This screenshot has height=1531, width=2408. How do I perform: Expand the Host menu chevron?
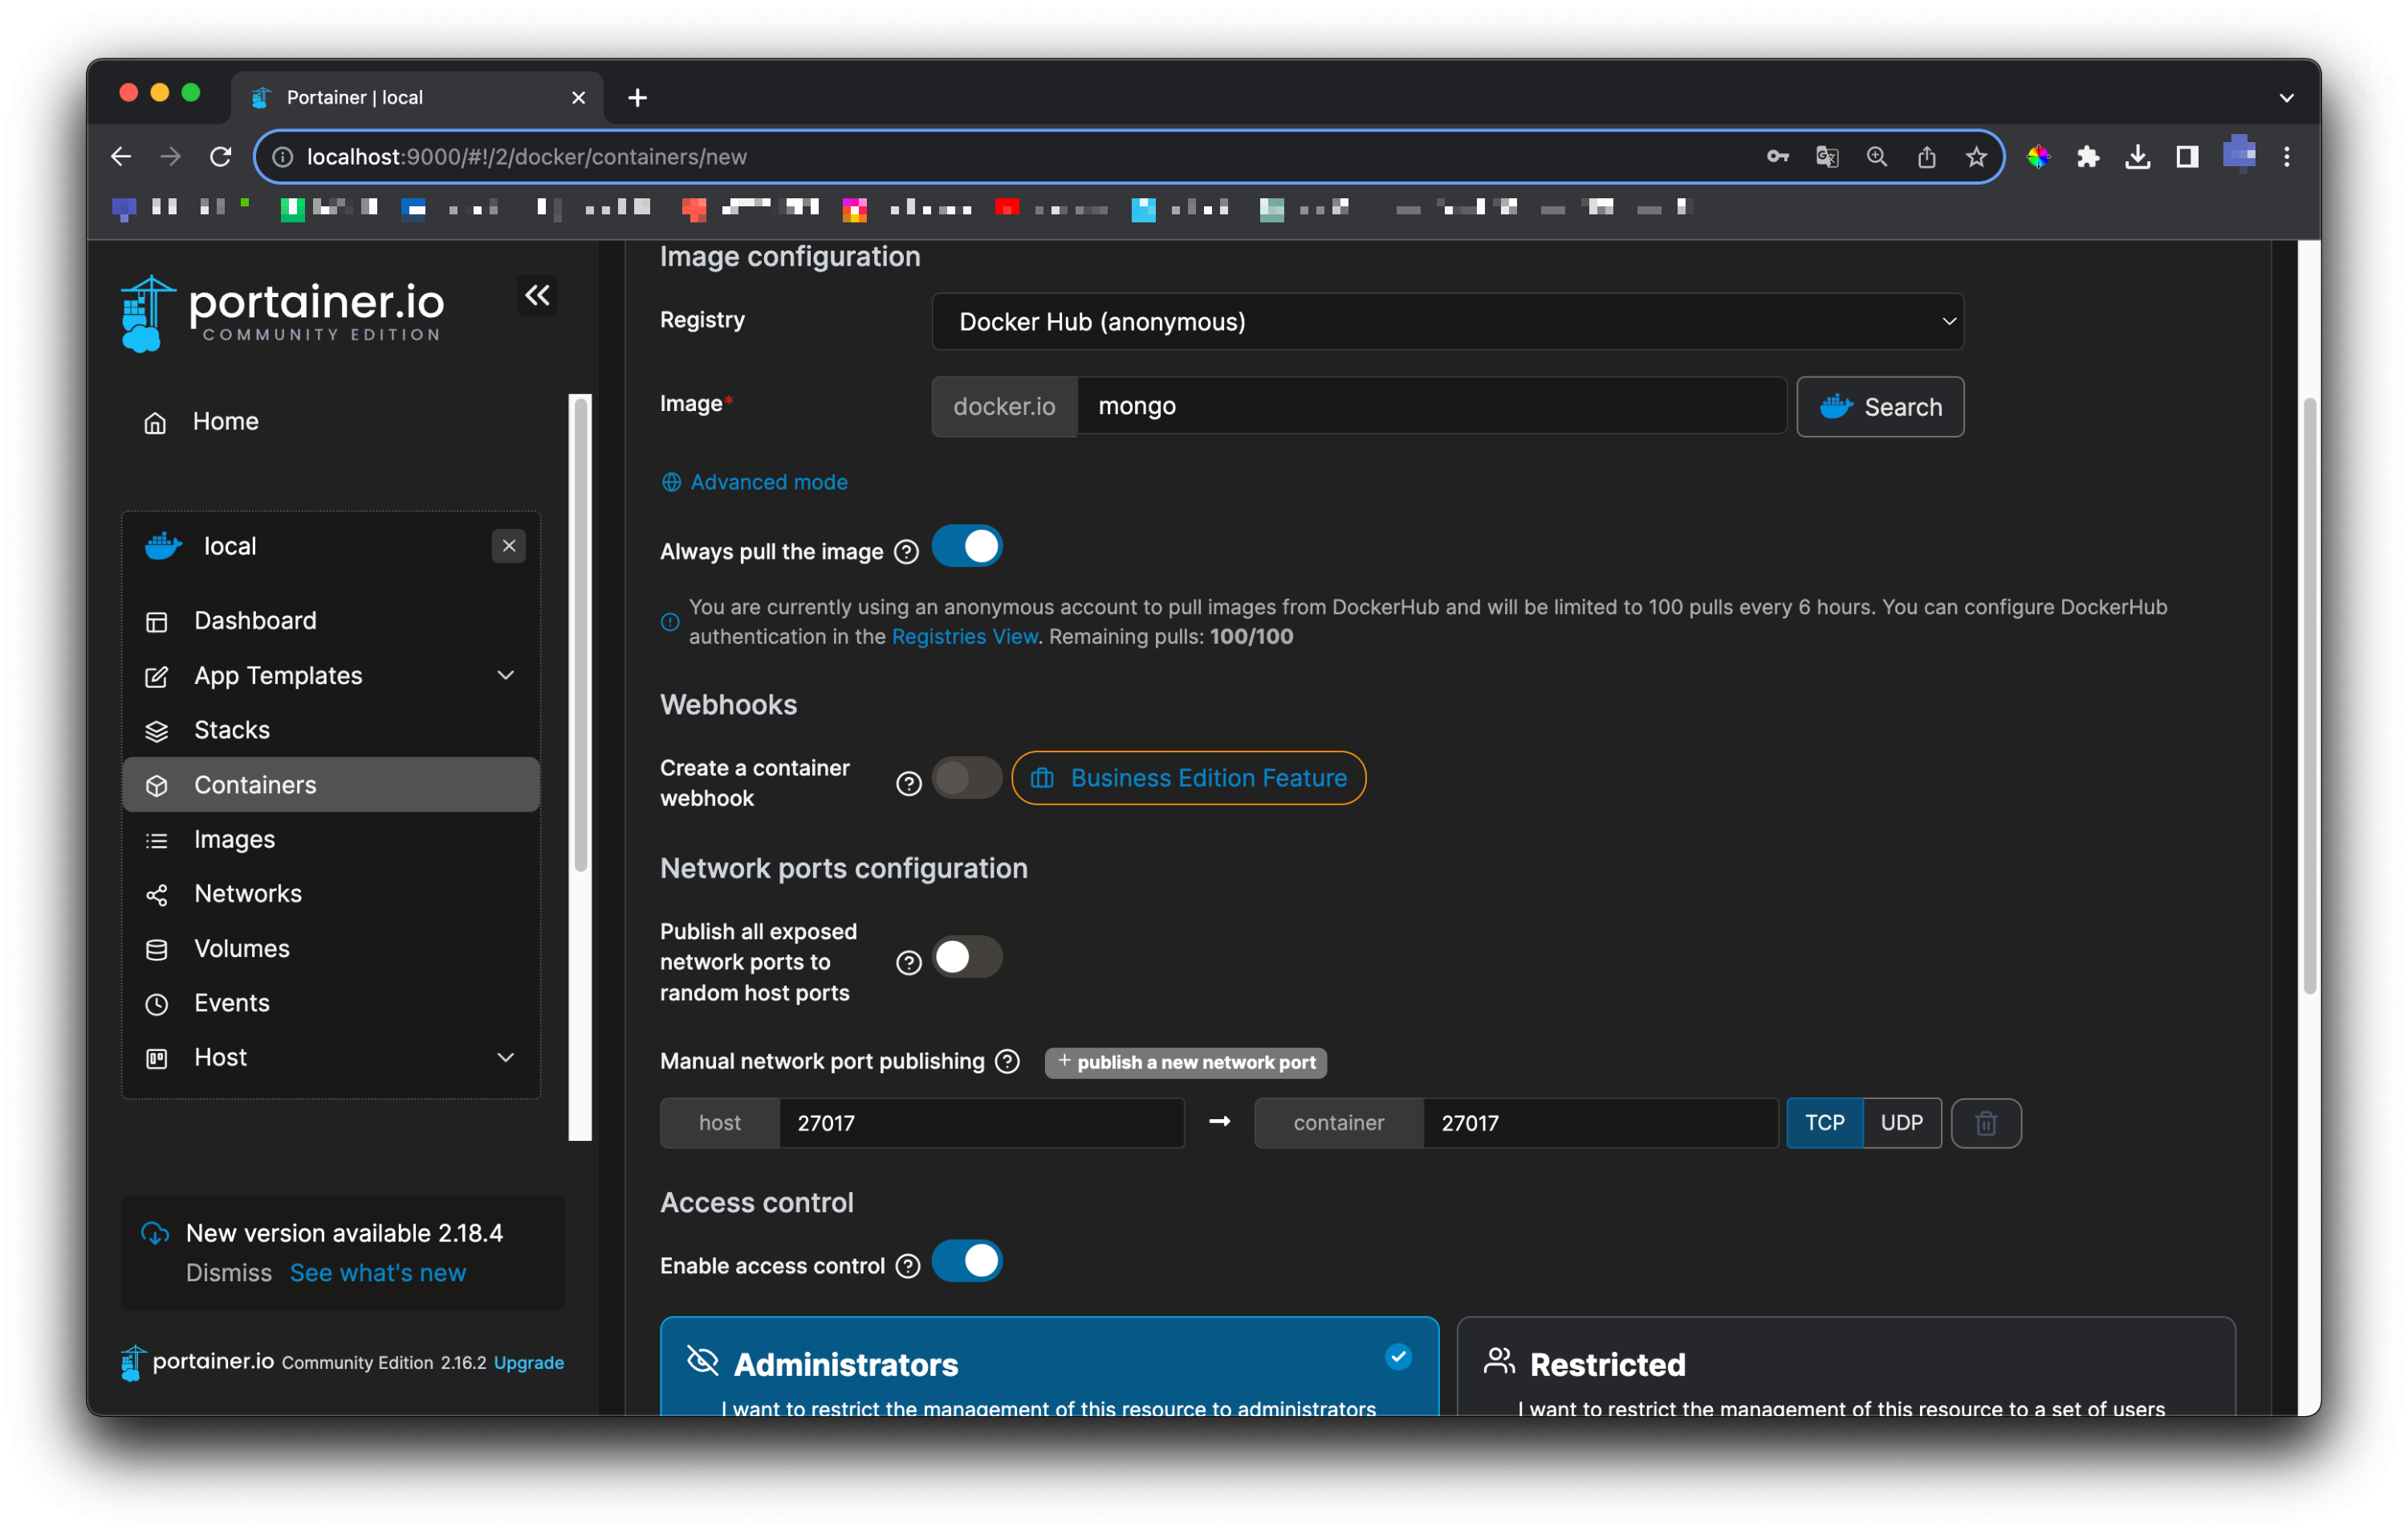(x=506, y=1057)
